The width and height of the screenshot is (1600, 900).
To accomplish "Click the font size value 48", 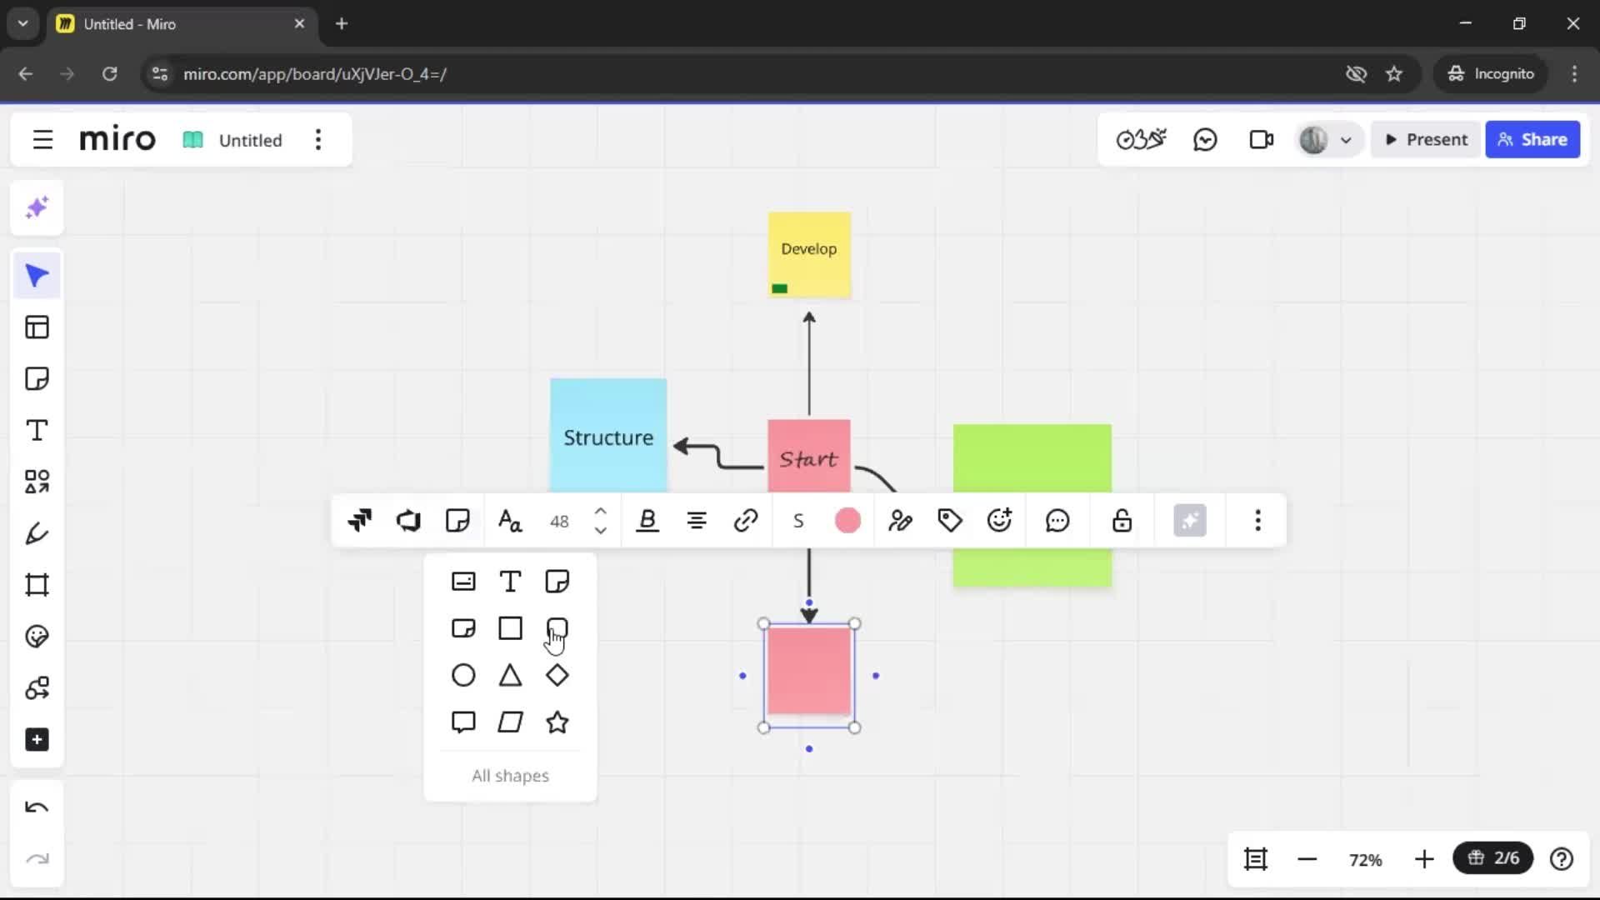I will pos(559,522).
